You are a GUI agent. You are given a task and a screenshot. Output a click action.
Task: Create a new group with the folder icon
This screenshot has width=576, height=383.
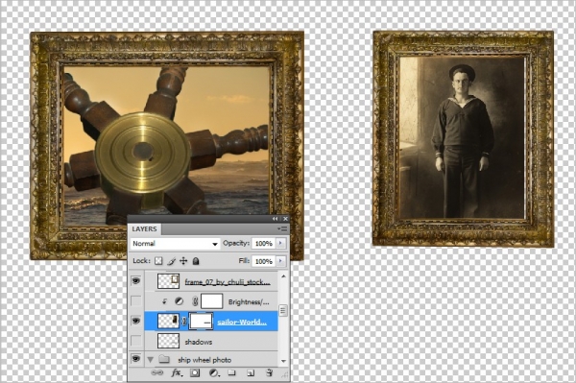231,372
